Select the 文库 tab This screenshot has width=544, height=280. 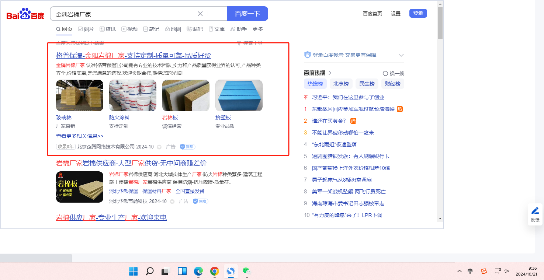click(x=216, y=29)
